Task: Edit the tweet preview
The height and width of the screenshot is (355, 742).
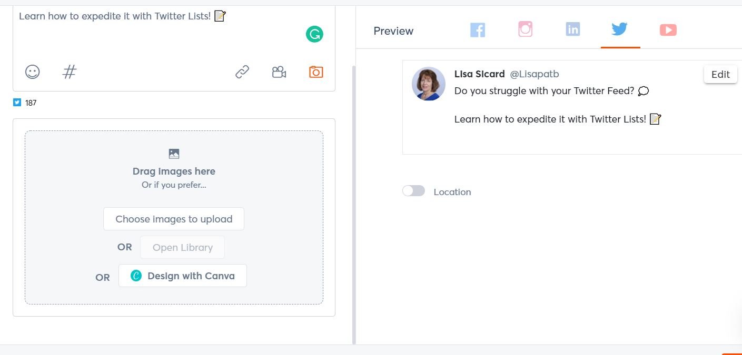Action: pyautogui.click(x=720, y=74)
